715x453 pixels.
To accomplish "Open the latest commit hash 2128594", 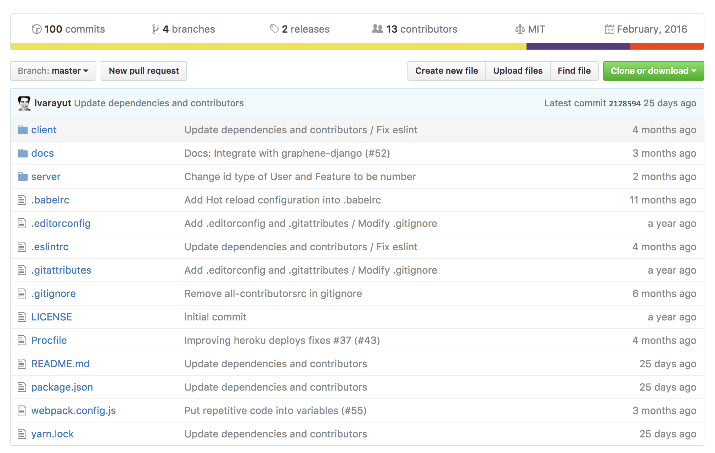I will (x=624, y=104).
